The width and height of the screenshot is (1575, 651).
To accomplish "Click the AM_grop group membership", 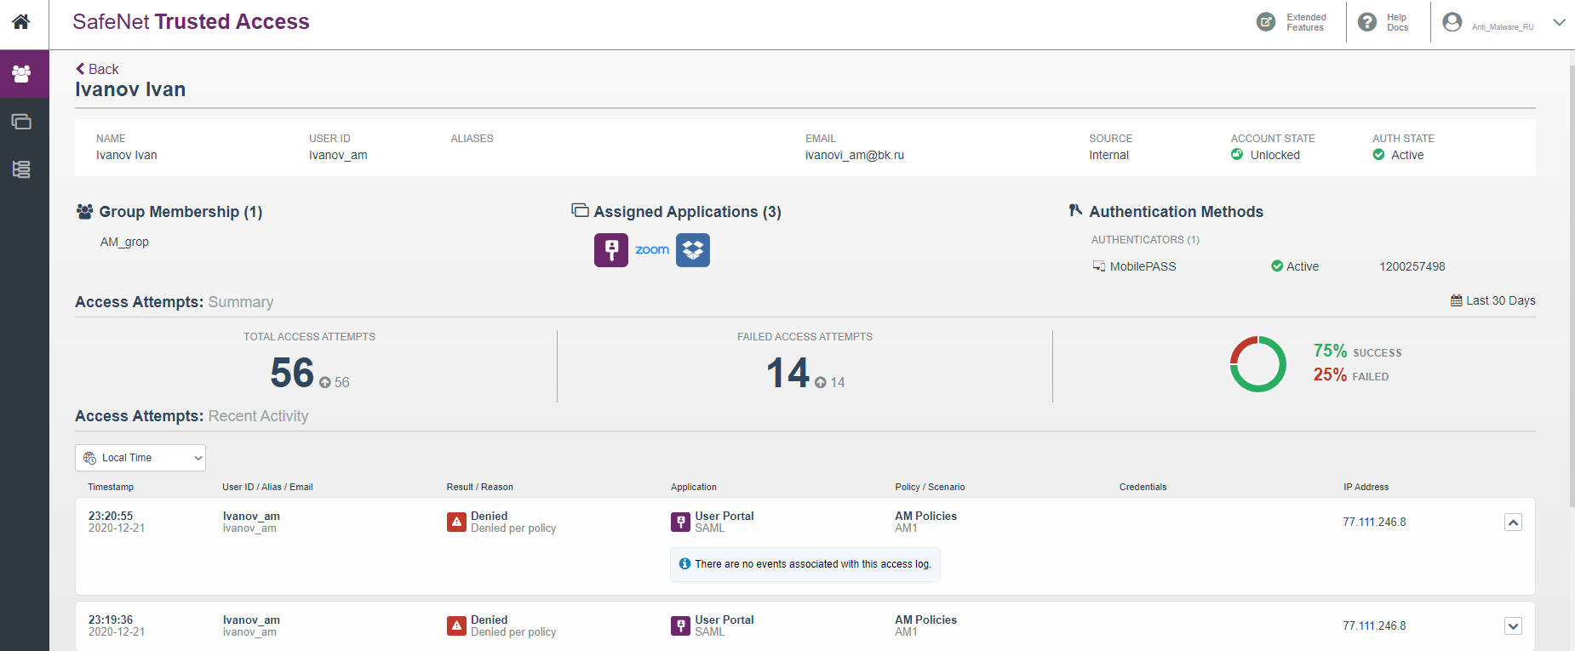I will pos(124,242).
